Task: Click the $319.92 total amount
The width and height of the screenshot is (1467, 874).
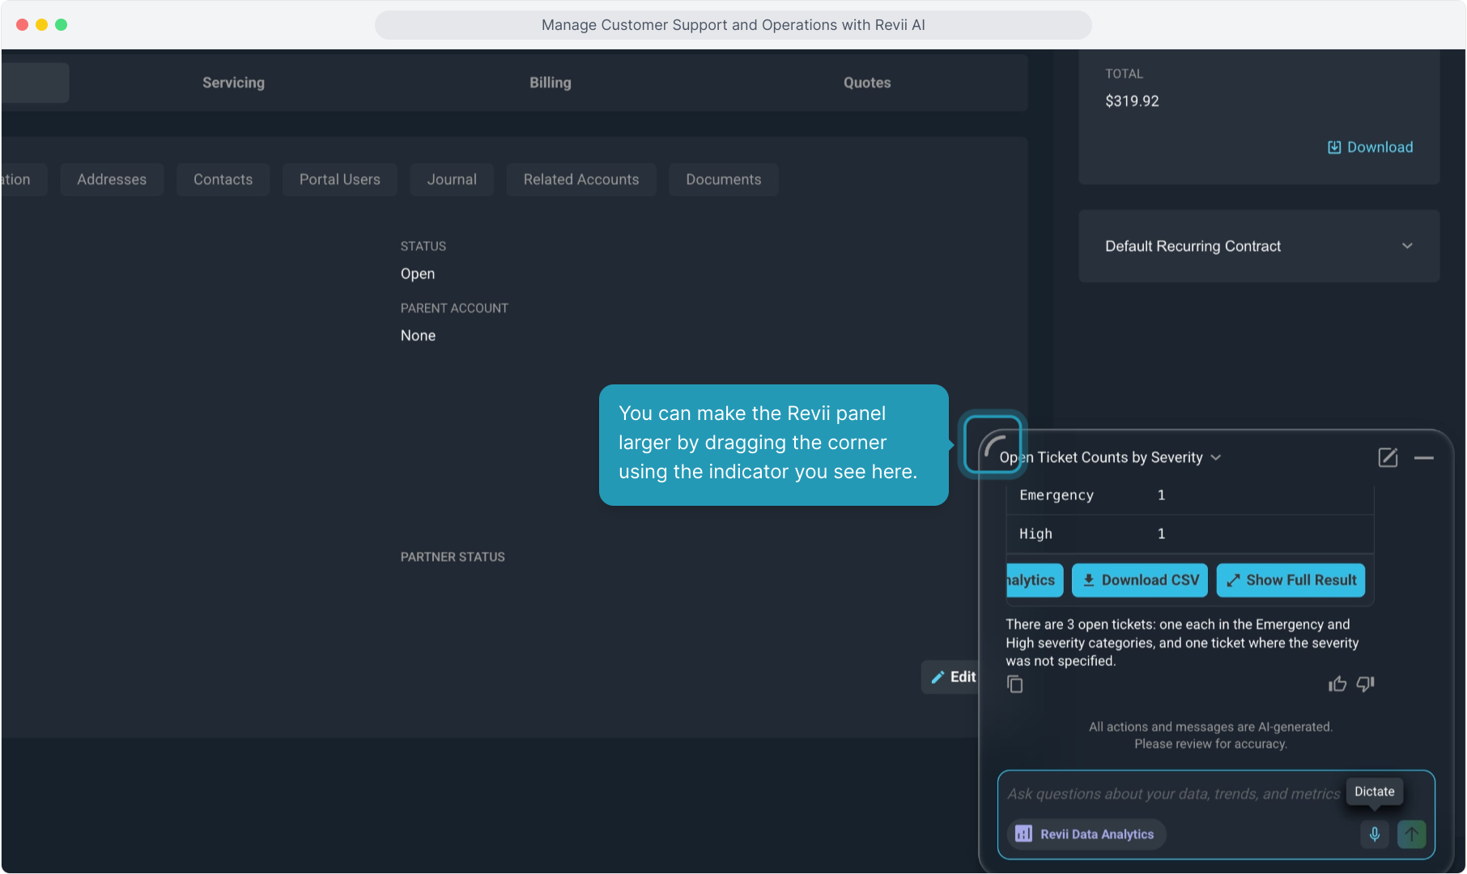Action: (x=1132, y=101)
